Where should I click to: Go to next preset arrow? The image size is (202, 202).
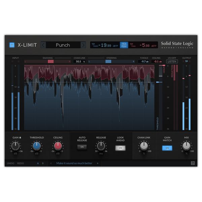coord(83,45)
